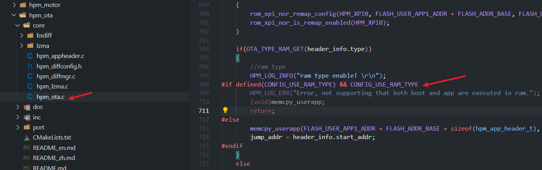The height and width of the screenshot is (170, 542).
Task: Collapse the hpm_ota folder chevron
Action: (14, 15)
